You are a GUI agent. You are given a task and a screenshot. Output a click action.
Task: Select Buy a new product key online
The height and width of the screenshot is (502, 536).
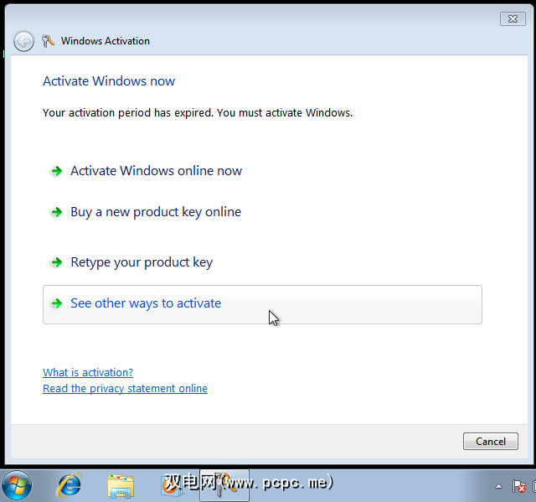coord(156,212)
